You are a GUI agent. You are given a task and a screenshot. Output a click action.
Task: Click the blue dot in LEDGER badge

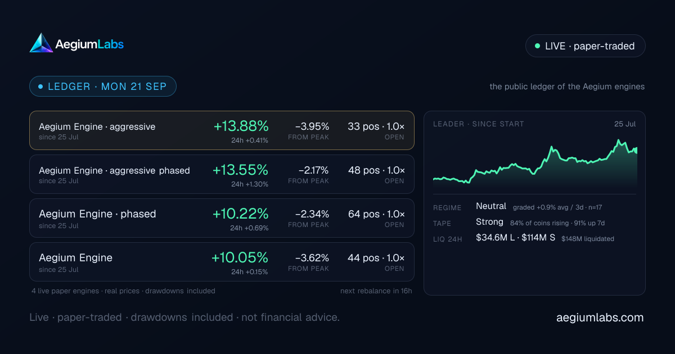[x=40, y=87]
